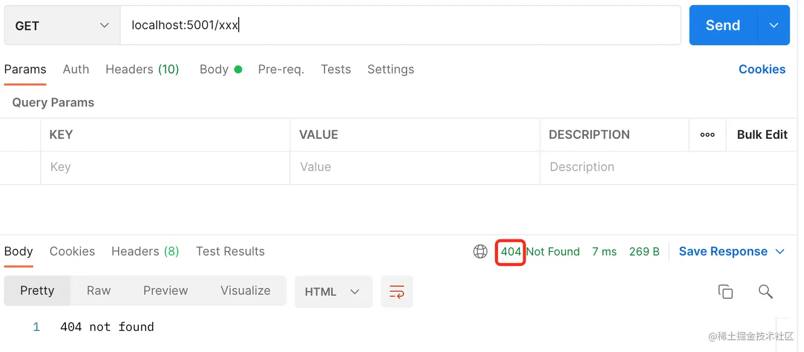Open the Cookies link
This screenshot has width=804, height=352.
pyautogui.click(x=761, y=70)
